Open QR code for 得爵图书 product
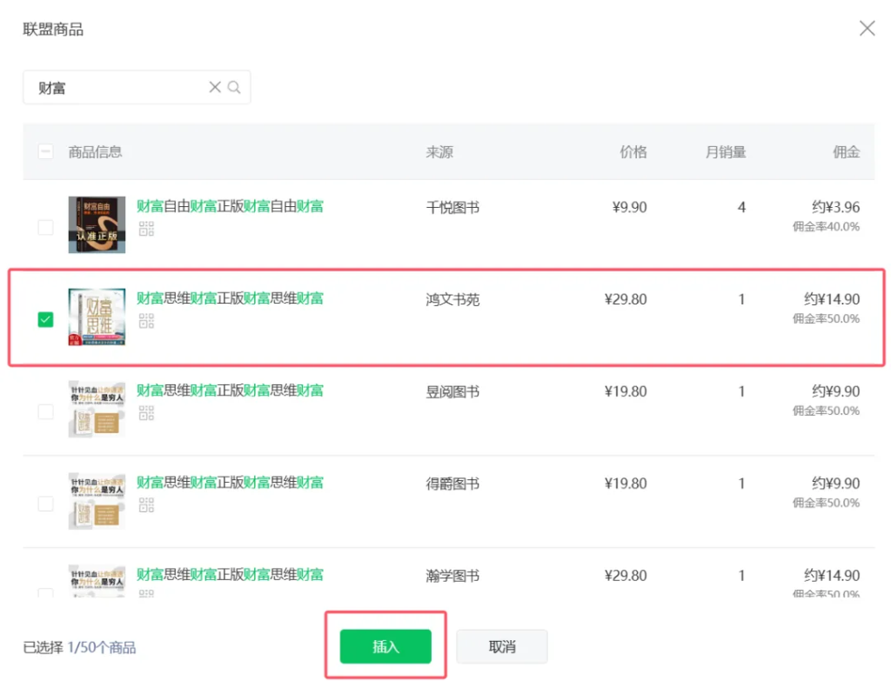The height and width of the screenshot is (688, 891). (x=146, y=505)
